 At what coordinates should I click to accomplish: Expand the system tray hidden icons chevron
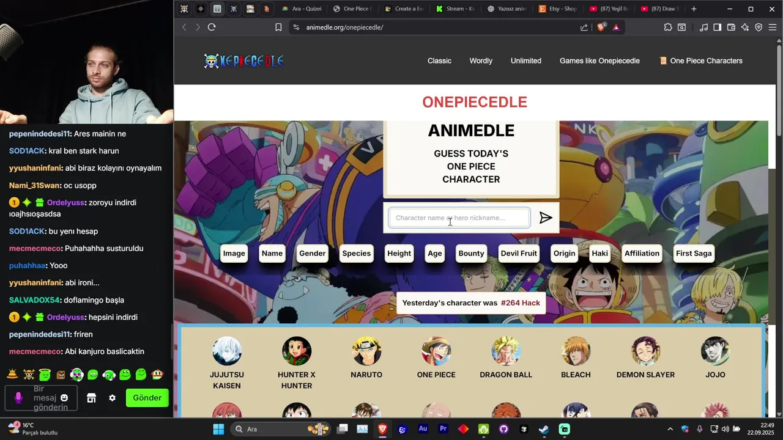coord(670,429)
